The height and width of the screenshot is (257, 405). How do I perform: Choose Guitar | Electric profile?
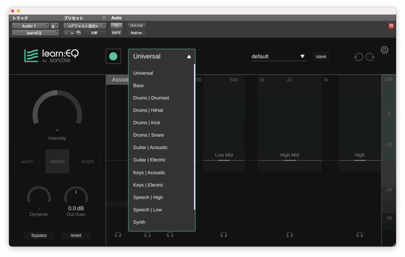(x=161, y=160)
